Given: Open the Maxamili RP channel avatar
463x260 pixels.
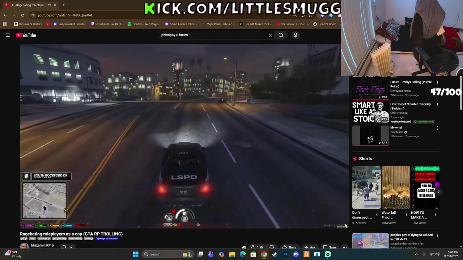Looking at the screenshot, I should point(24,246).
